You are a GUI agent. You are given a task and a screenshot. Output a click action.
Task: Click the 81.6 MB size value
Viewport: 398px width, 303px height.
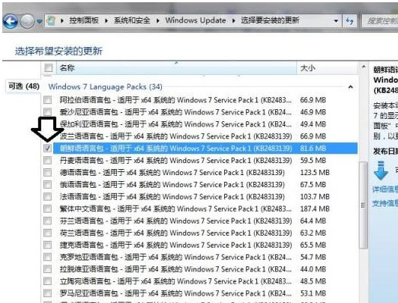(x=313, y=148)
